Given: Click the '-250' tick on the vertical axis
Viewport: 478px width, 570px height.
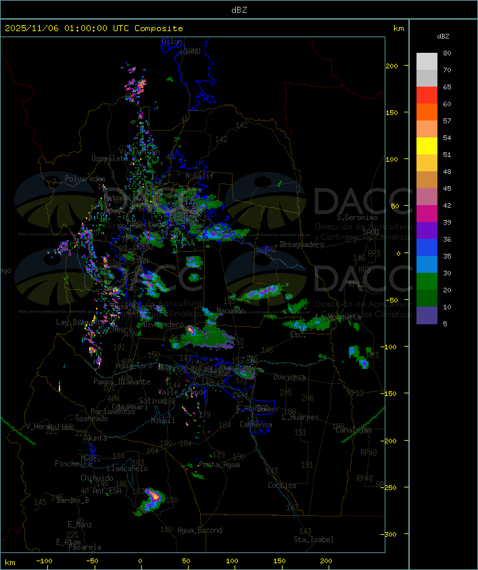Looking at the screenshot, I should tap(390, 487).
